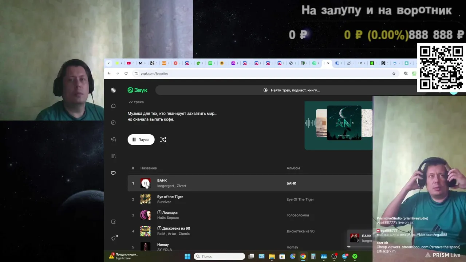Open Telegram from the taskbar
This screenshot has height=262, width=466.
click(x=344, y=257)
